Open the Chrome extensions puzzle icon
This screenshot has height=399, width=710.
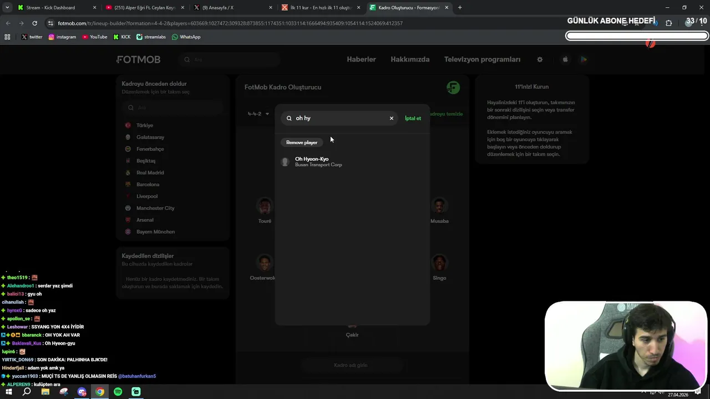[x=668, y=23]
